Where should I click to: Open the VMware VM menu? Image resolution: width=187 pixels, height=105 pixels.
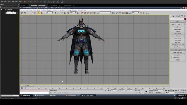pos(13,2)
